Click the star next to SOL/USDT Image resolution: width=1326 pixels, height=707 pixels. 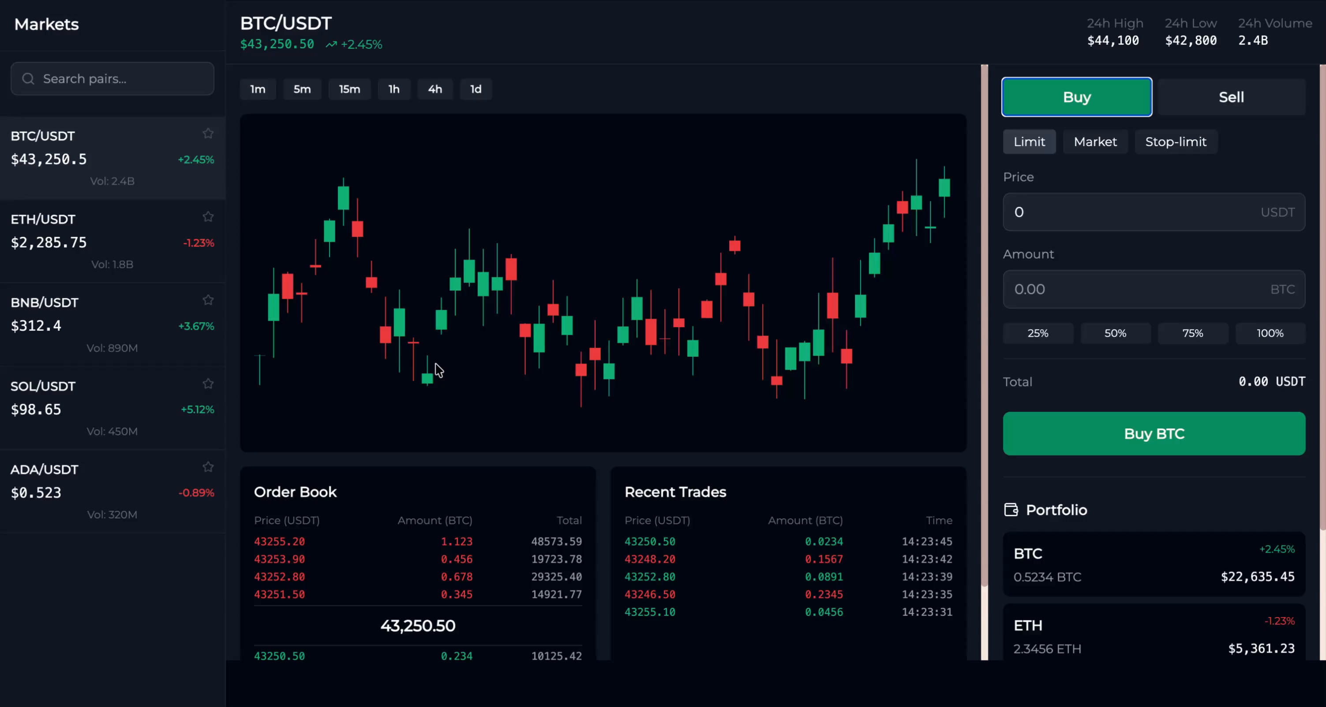click(208, 383)
